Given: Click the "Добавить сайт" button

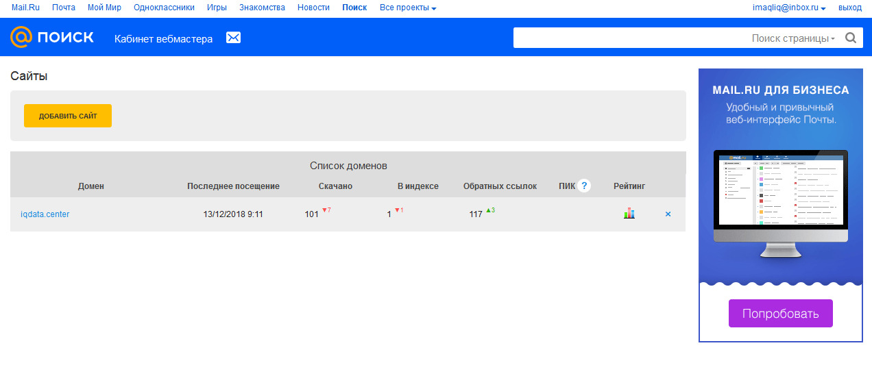Looking at the screenshot, I should pyautogui.click(x=68, y=116).
